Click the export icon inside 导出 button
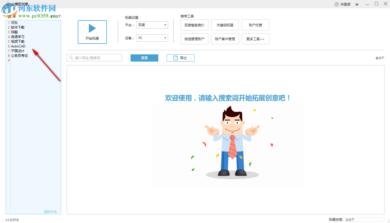Screen dimensions: 390x223 pyautogui.click(x=176, y=58)
